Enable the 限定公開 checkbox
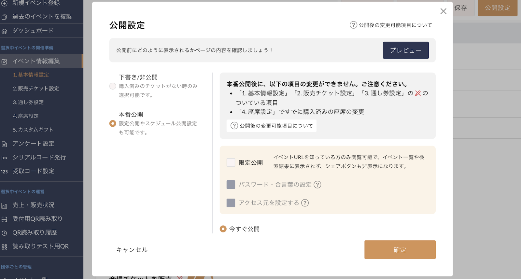Screen dimensions: 521x279 tap(231, 162)
